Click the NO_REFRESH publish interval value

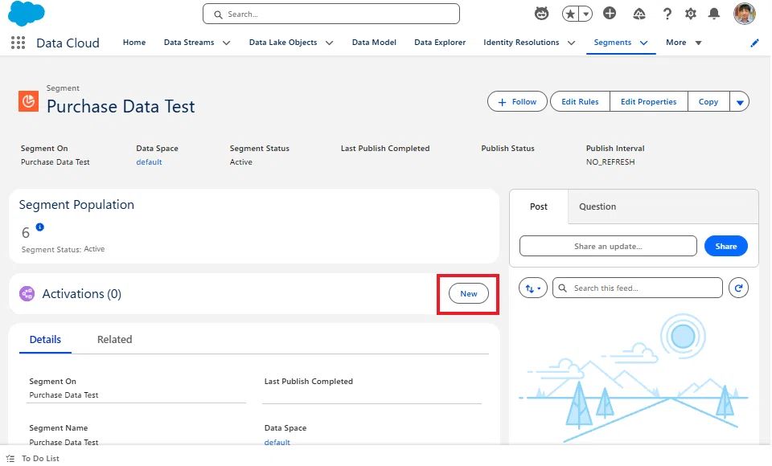tap(610, 161)
